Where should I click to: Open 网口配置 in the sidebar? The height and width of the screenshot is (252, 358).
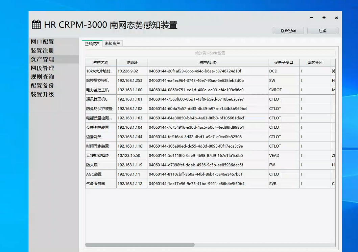[x=42, y=42]
